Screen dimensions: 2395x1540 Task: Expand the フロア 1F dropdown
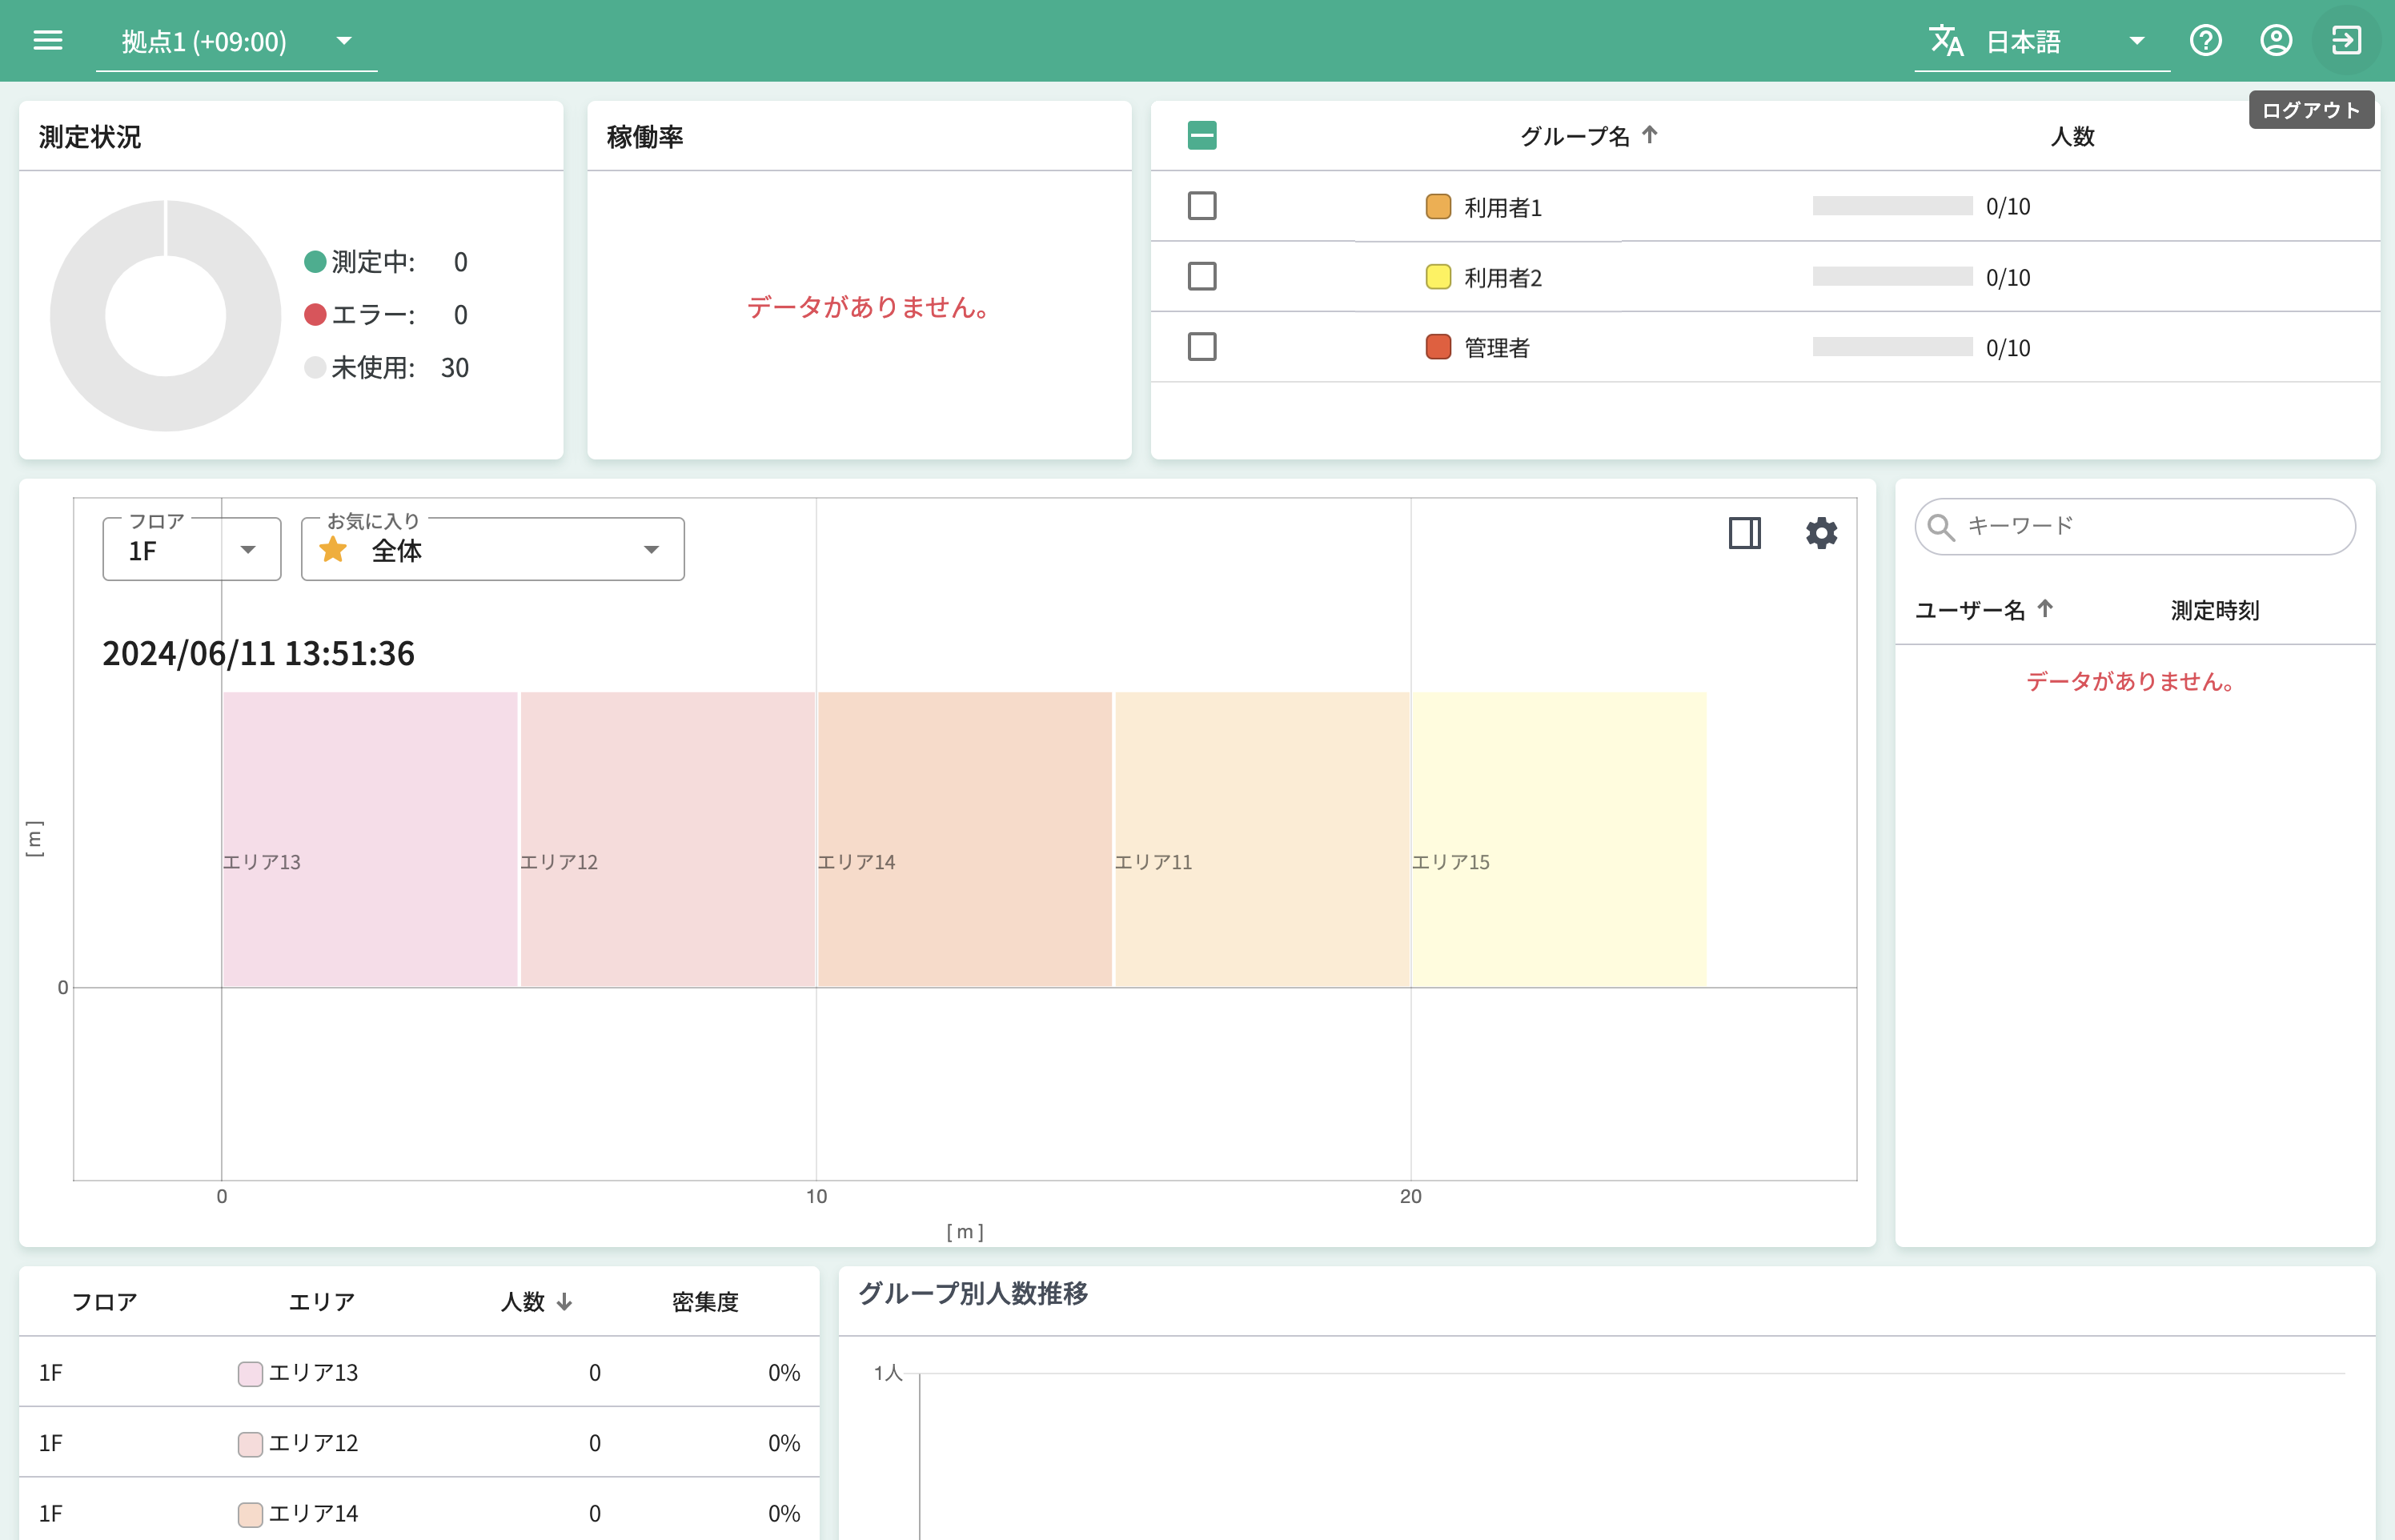(191, 549)
